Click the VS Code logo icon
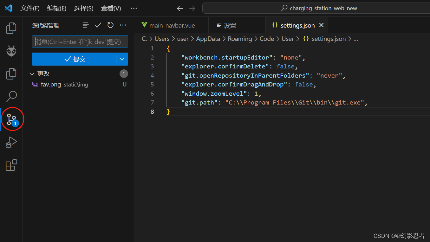The image size is (430, 242). [9, 8]
